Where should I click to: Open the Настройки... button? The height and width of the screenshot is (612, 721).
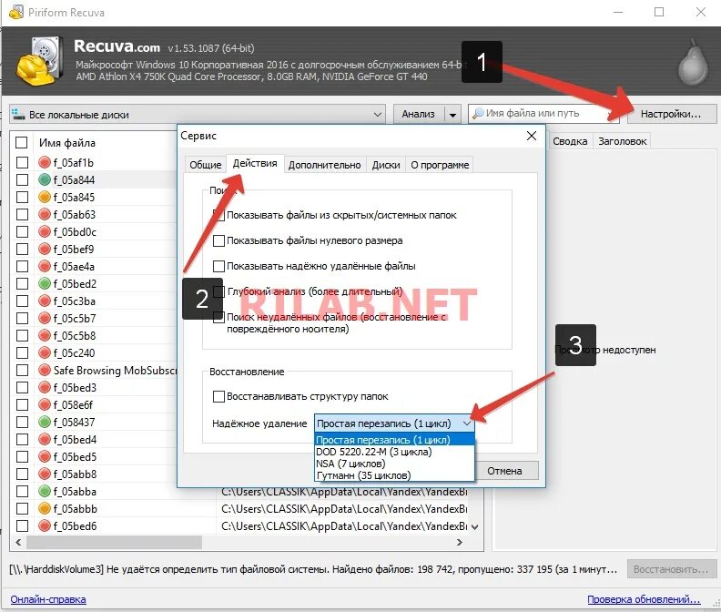pyautogui.click(x=671, y=114)
